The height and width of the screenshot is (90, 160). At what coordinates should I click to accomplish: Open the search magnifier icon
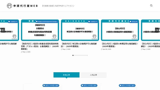pos(151,5)
